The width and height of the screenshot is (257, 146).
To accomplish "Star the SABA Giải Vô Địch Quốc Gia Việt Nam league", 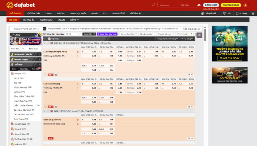I will tap(48, 43).
